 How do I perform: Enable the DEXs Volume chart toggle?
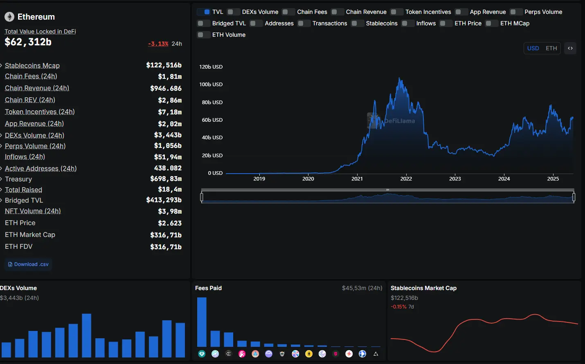coord(234,12)
